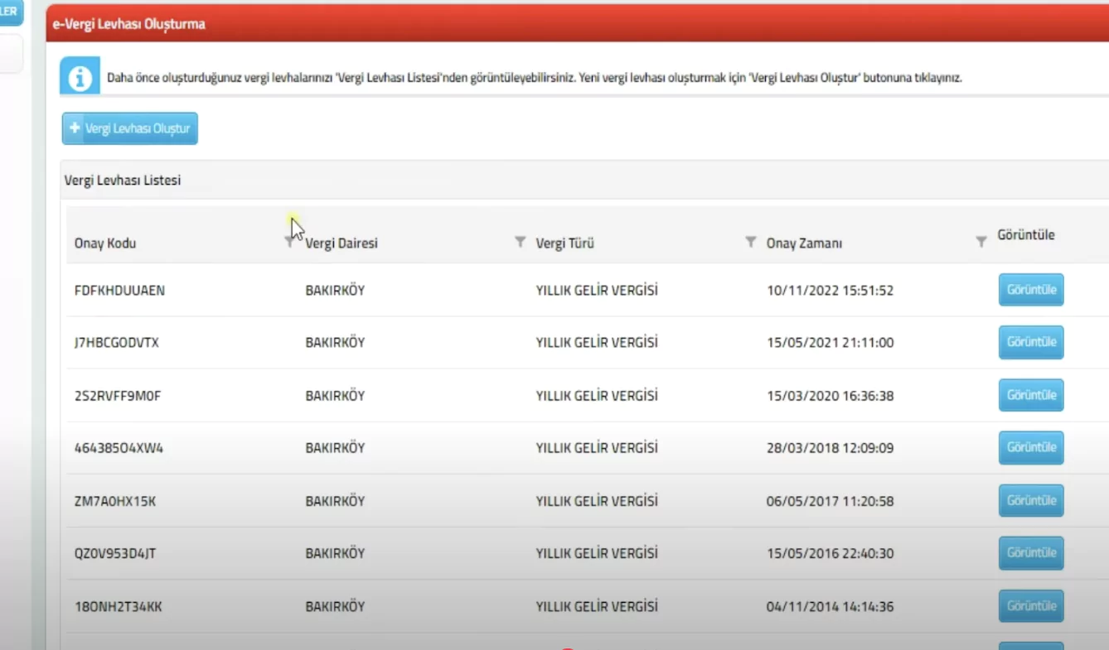Open Görüntüle for code QZ0V953D4JT
This screenshot has height=650, width=1109.
tap(1030, 553)
